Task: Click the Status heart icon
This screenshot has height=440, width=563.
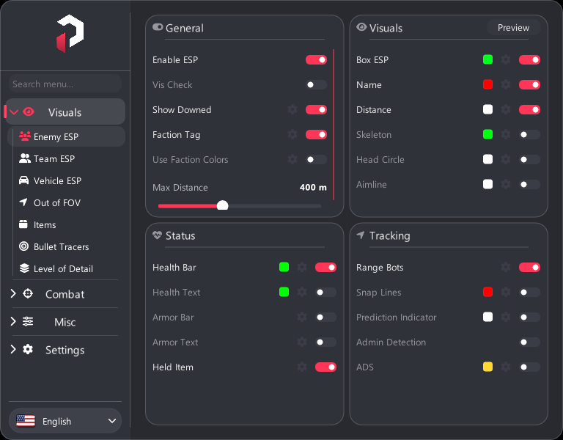Action: point(158,235)
